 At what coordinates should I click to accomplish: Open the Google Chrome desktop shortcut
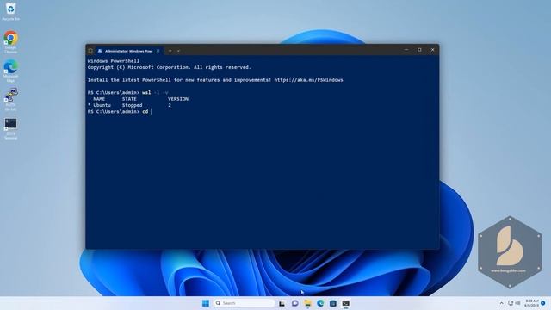point(11,41)
